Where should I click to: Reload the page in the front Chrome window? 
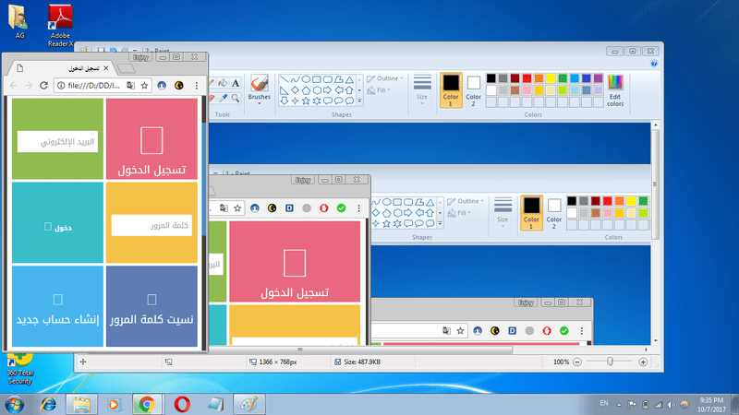coord(45,86)
